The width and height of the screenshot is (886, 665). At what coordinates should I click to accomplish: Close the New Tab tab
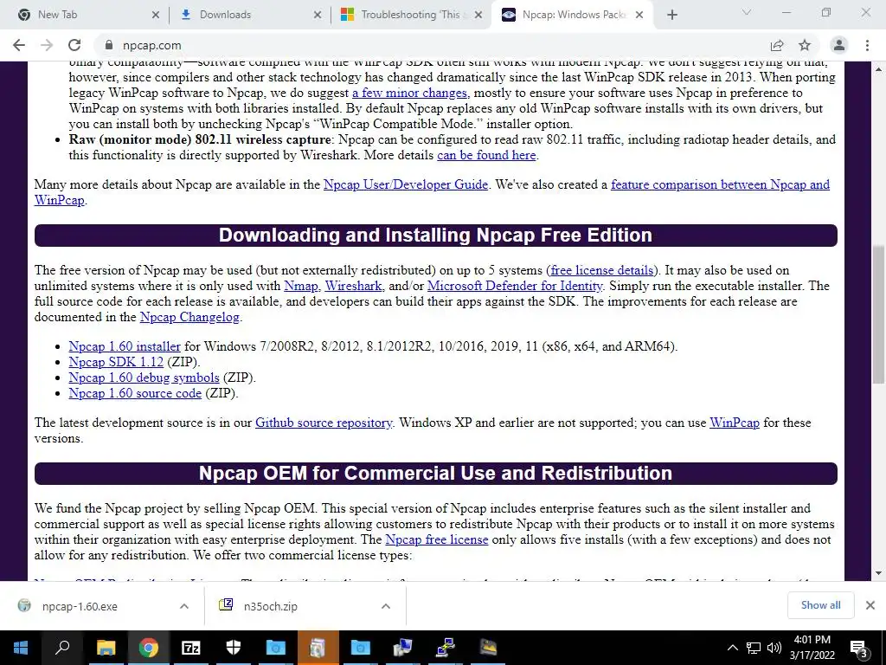tap(156, 15)
